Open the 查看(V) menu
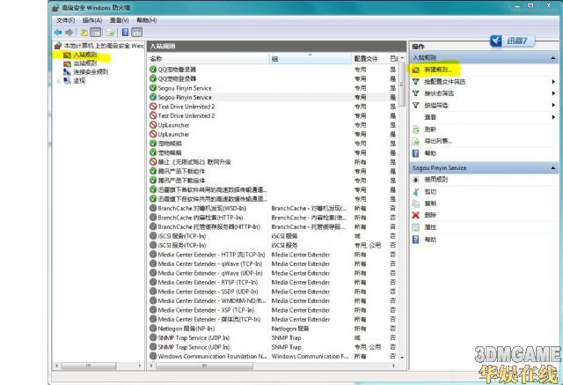The width and height of the screenshot is (563, 385). pyautogui.click(x=119, y=20)
